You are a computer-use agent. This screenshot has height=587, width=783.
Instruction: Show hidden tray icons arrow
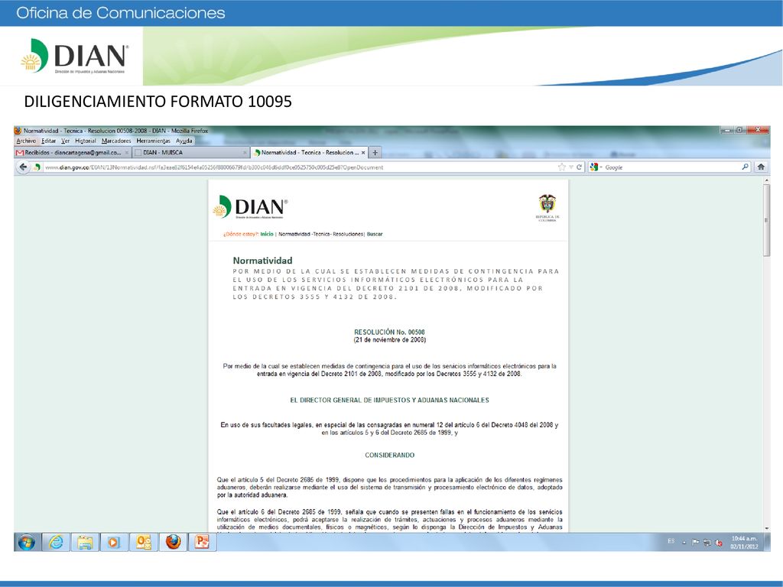684,543
